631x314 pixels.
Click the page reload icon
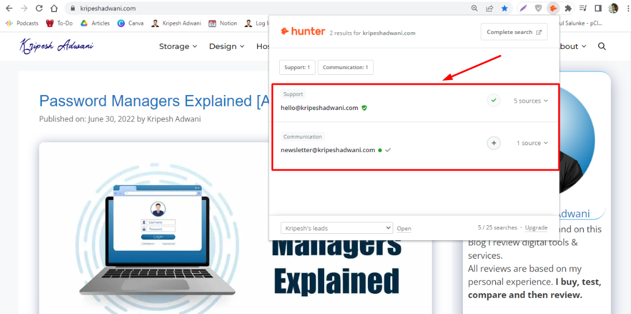pyautogui.click(x=39, y=8)
